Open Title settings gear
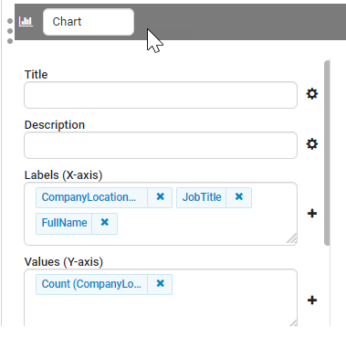 click(312, 94)
